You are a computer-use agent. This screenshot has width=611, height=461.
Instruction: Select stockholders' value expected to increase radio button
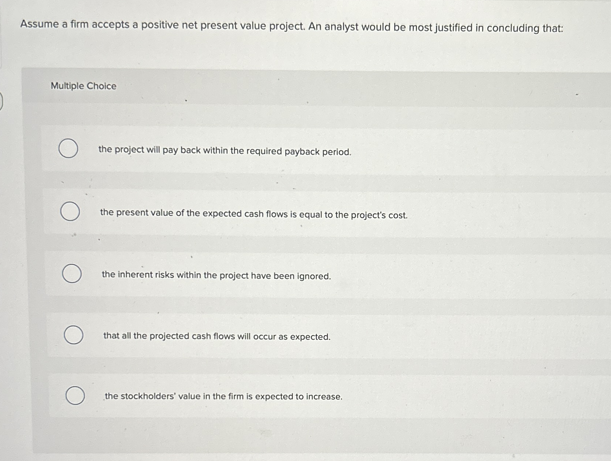click(75, 395)
